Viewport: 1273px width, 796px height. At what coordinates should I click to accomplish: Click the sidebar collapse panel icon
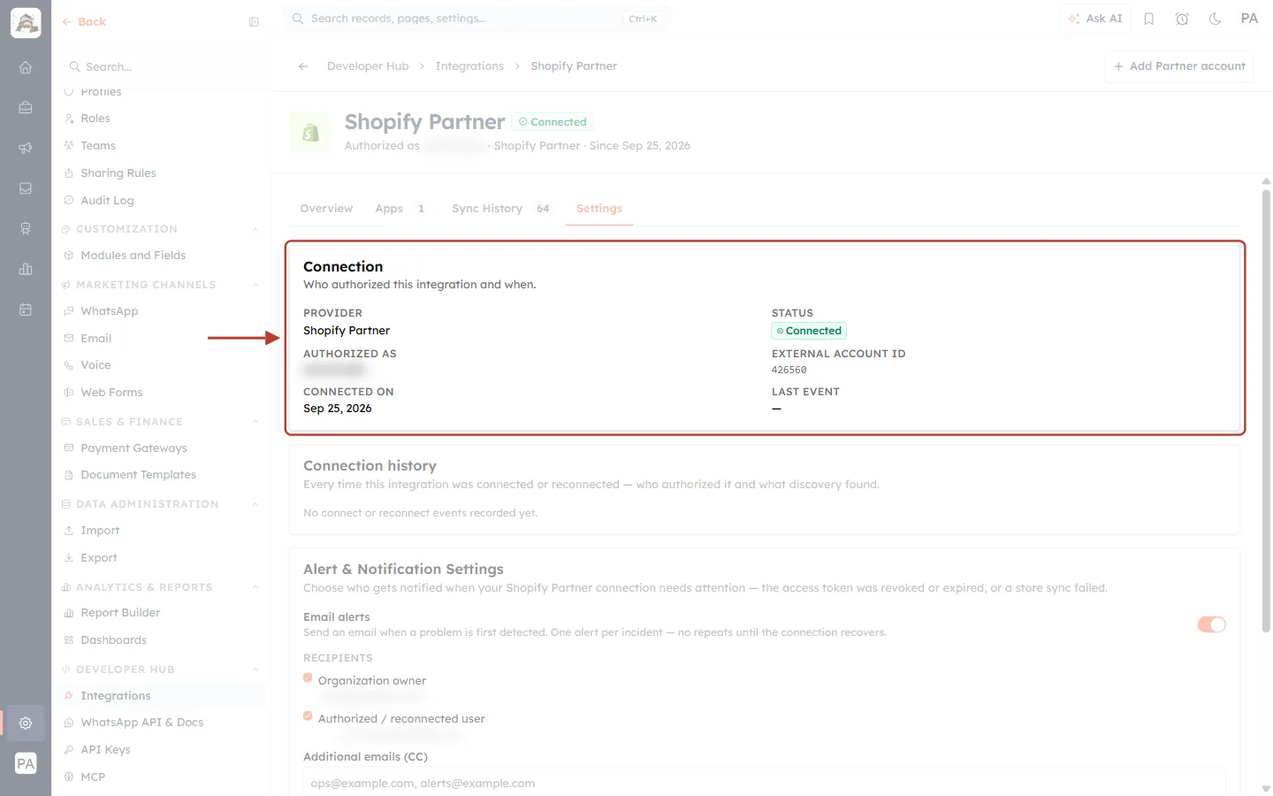click(254, 22)
